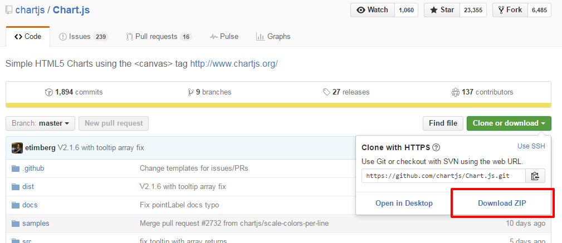Click the dist folder icon
This screenshot has width=562, height=243.
pyautogui.click(x=15, y=187)
